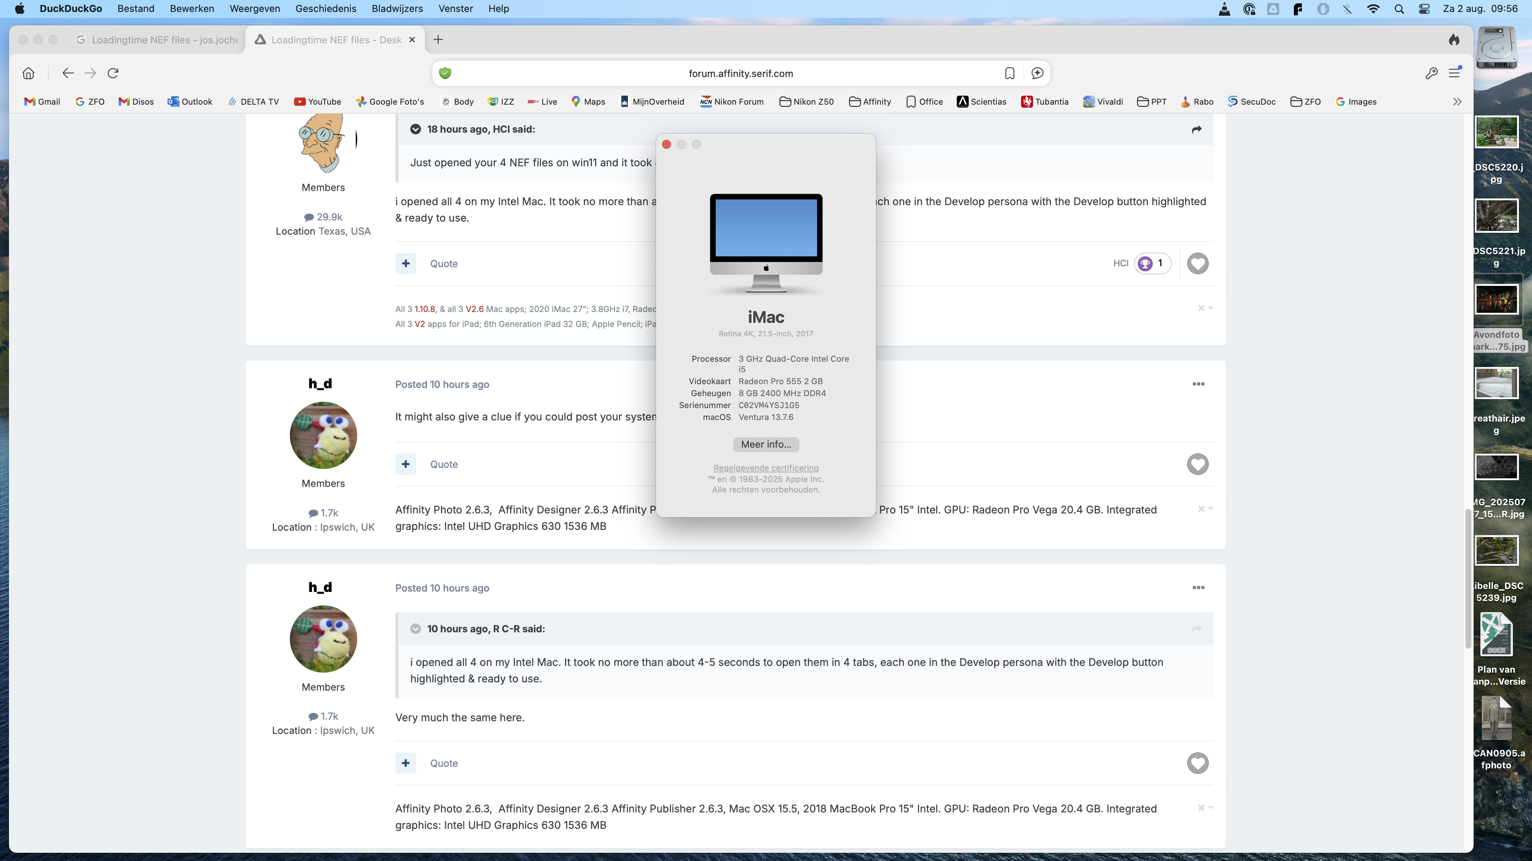Like R C-R's post with heart

1198,263
